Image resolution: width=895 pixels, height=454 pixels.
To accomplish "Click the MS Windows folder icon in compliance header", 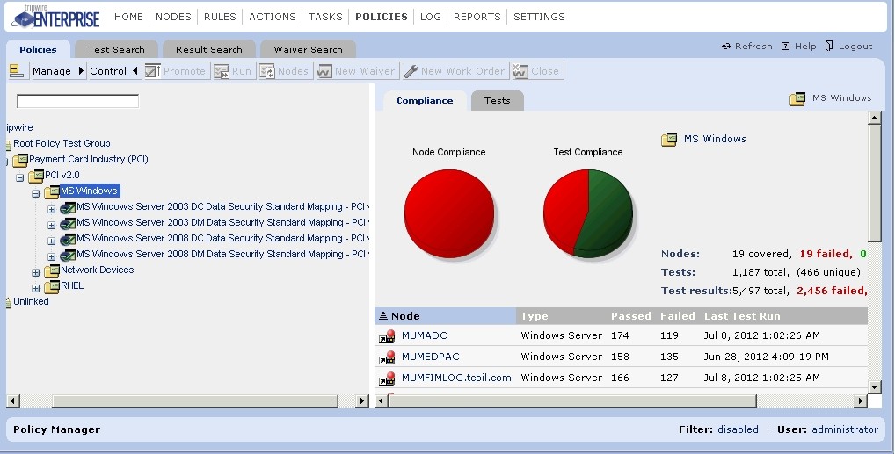I will point(669,140).
